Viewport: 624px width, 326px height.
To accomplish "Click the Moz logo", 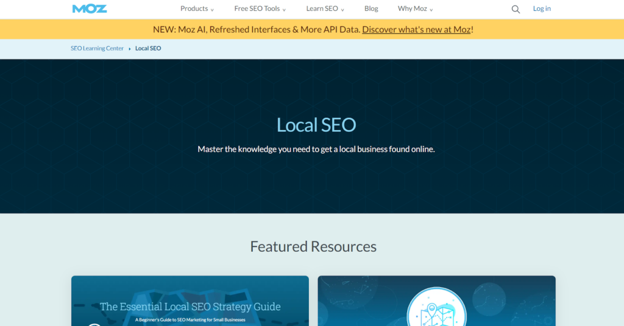I will click(90, 9).
